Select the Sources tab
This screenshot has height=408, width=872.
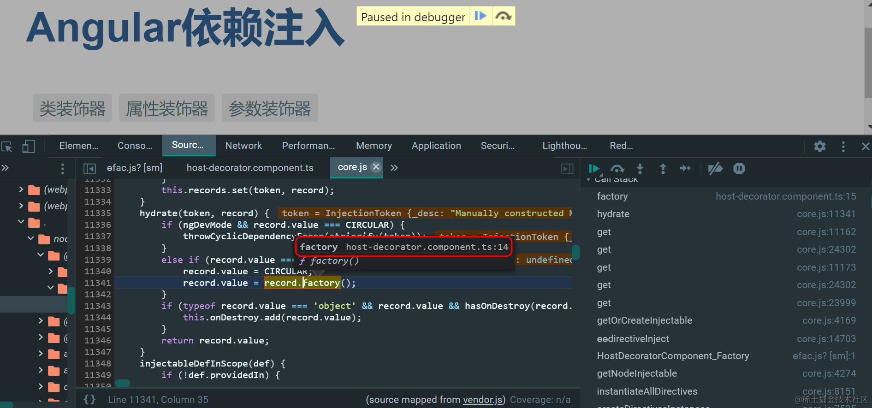tap(188, 145)
